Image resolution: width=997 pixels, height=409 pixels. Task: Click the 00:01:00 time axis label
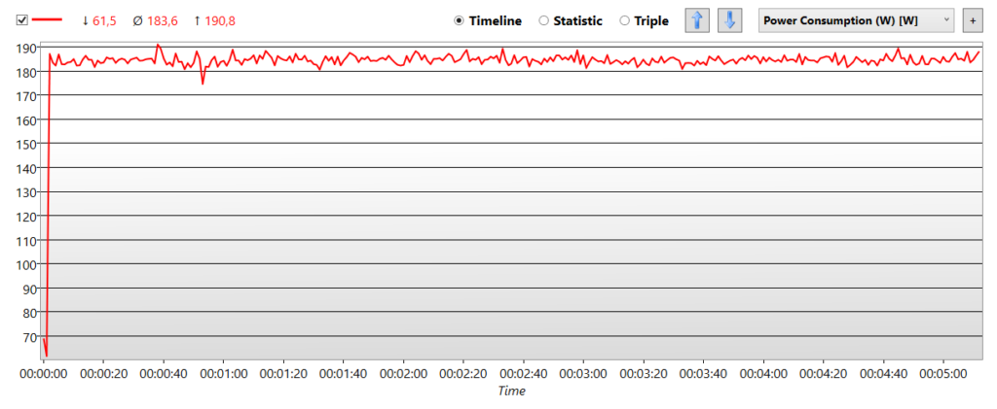tap(223, 373)
